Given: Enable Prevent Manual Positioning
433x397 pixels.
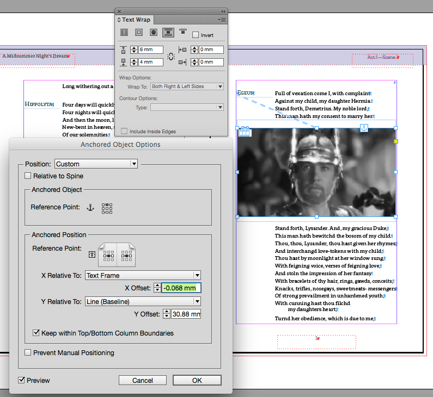Looking at the screenshot, I should 28,352.
